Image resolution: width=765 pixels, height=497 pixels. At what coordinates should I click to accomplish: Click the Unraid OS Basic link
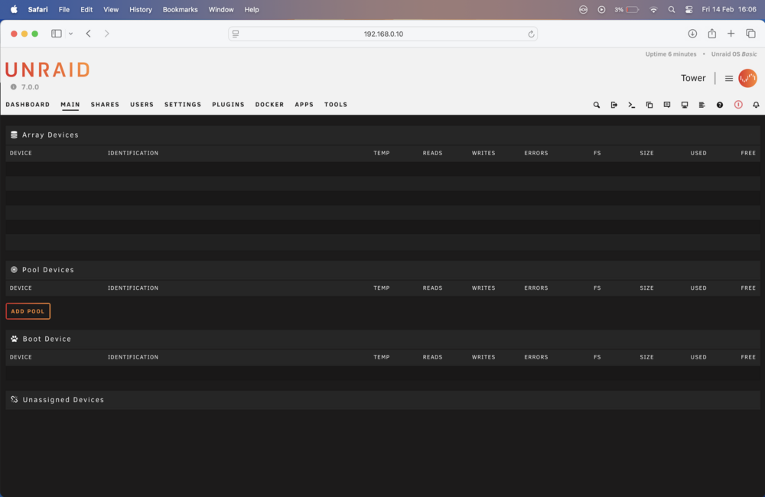click(x=734, y=54)
